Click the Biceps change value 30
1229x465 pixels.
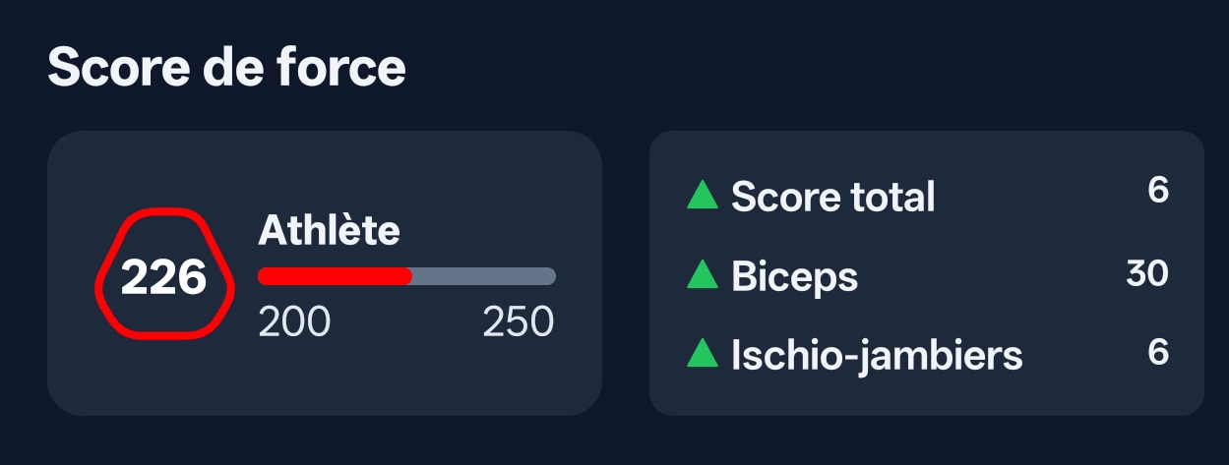coord(1147,273)
